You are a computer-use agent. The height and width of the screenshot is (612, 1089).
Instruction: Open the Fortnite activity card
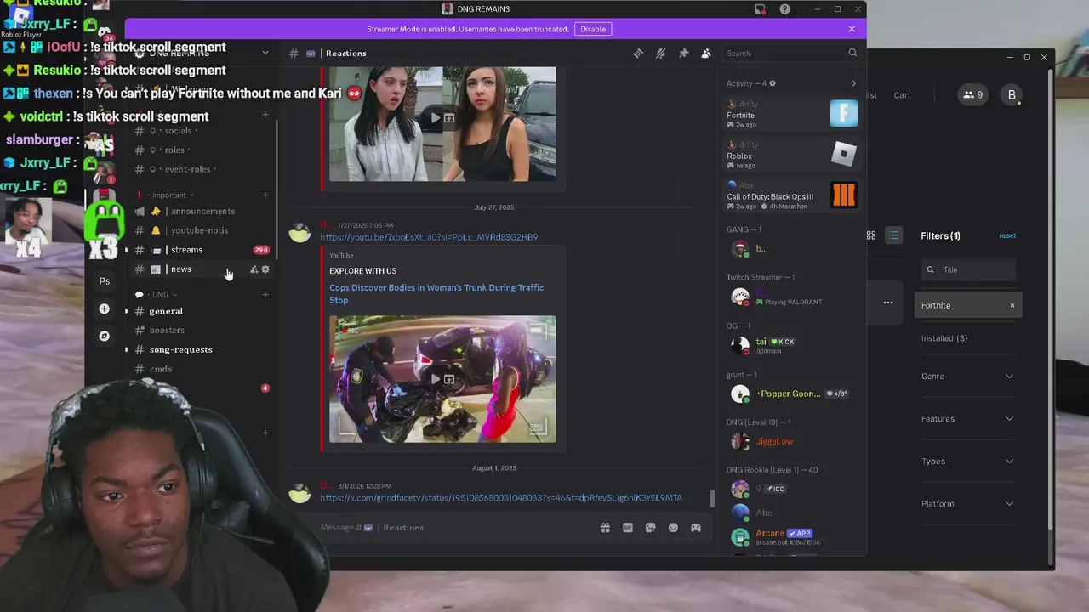click(791, 114)
